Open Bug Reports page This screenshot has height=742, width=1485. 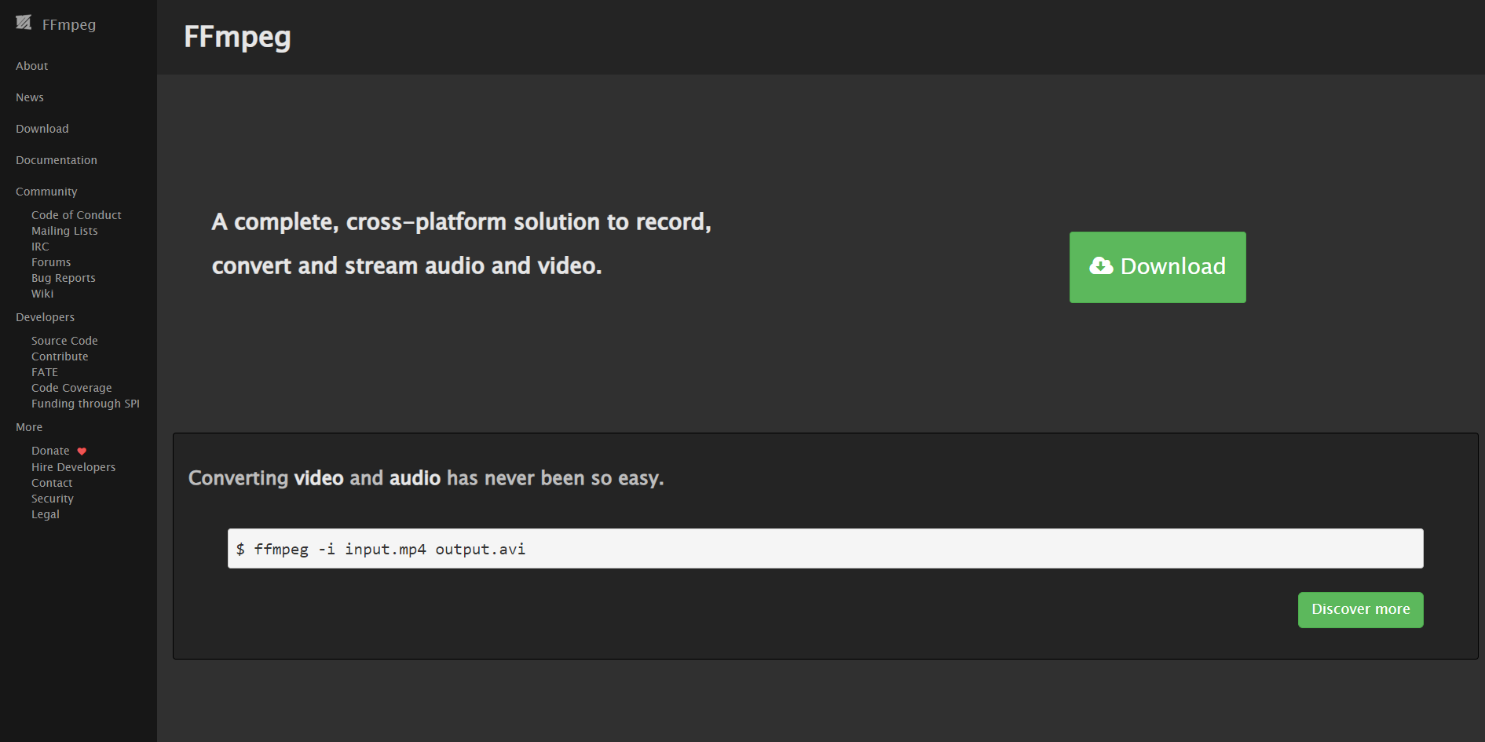pyautogui.click(x=64, y=278)
